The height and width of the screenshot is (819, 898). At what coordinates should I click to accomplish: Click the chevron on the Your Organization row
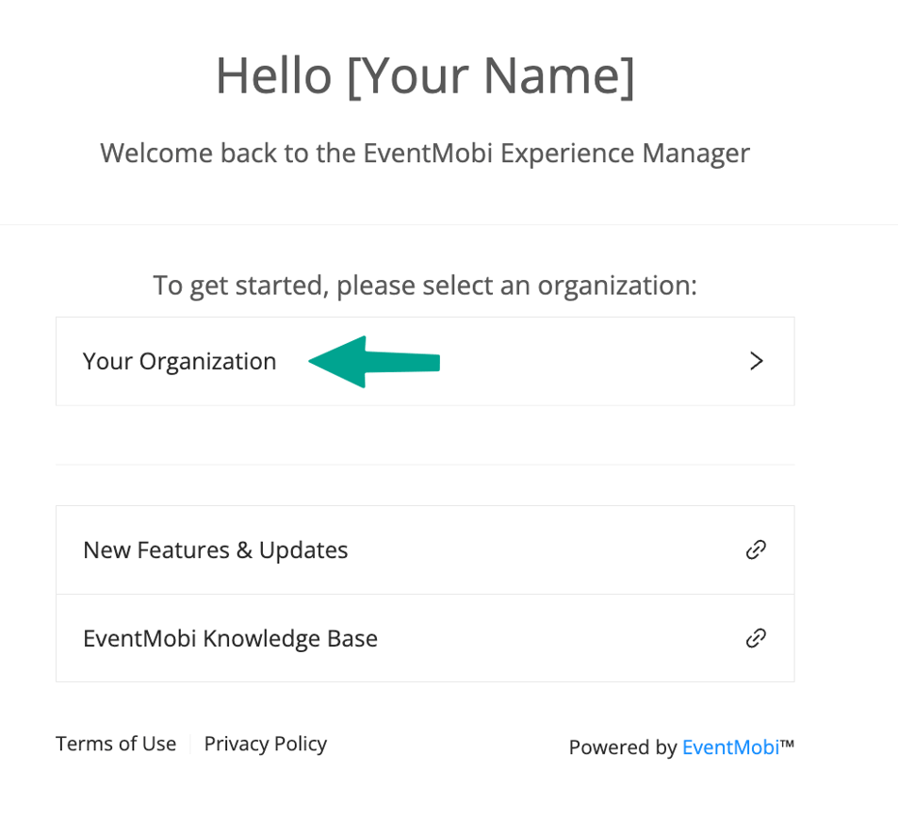755,361
